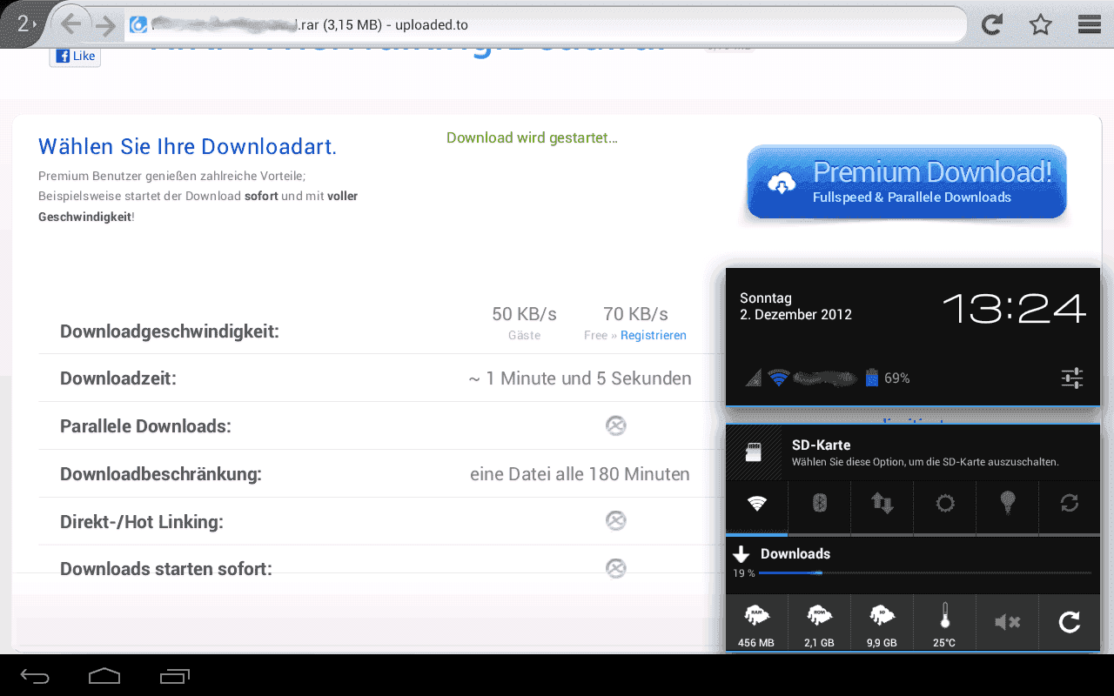This screenshot has height=696, width=1114.
Task: Tap the download arrow icon
Action: pyautogui.click(x=742, y=553)
